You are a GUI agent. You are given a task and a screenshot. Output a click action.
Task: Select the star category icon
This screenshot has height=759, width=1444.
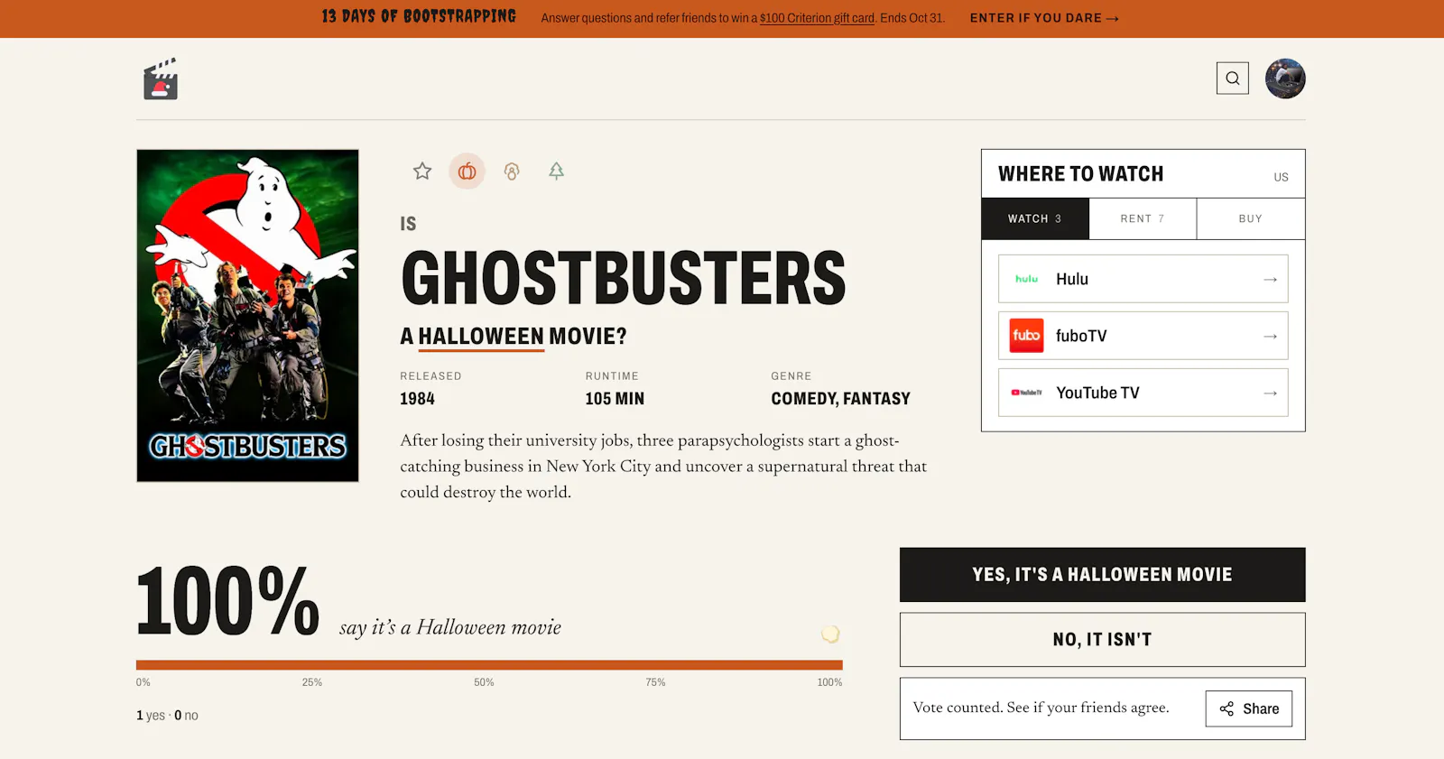[422, 171]
